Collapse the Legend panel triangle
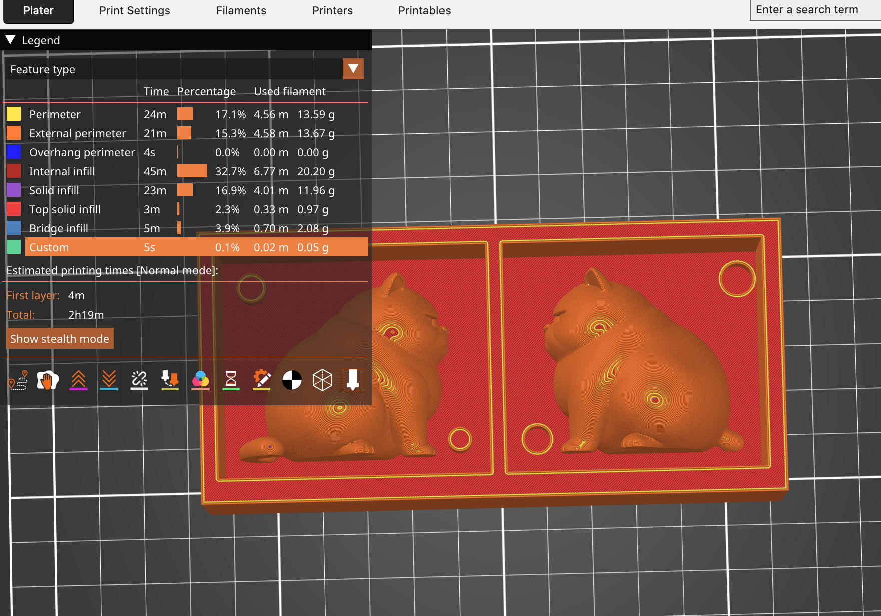881x616 pixels. (x=10, y=40)
